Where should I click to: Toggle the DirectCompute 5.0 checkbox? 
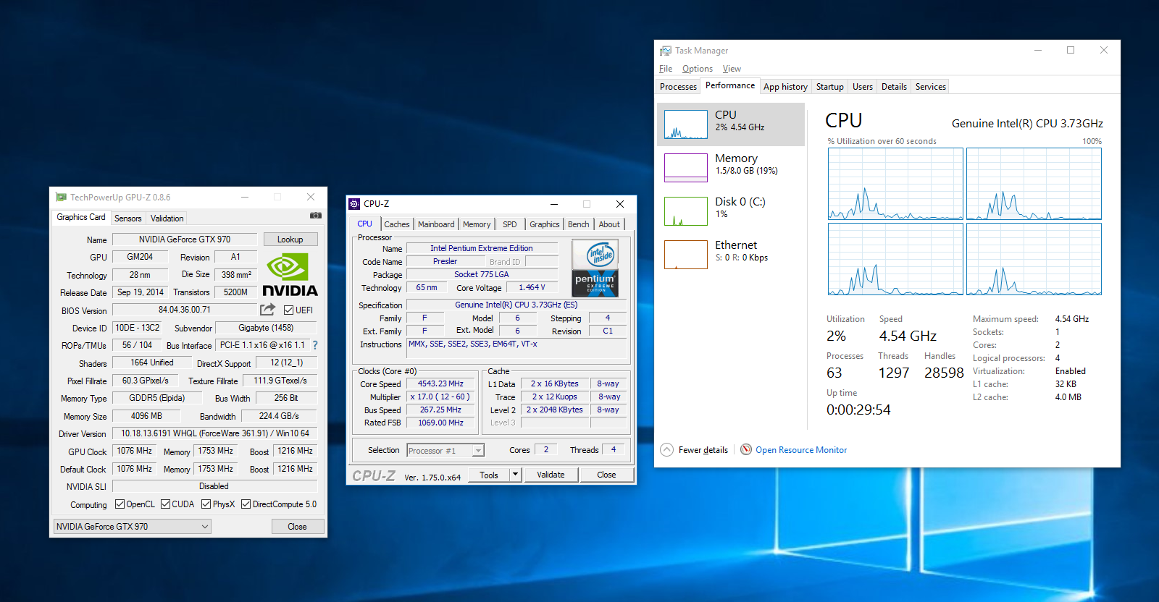(246, 504)
